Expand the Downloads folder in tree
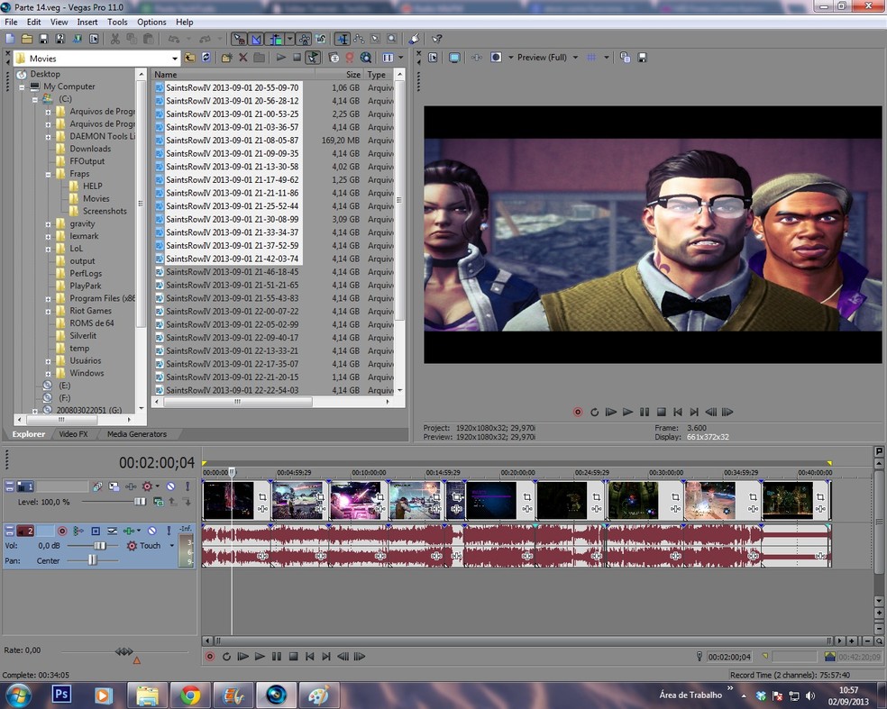Image resolution: width=887 pixels, height=709 pixels. (48, 149)
